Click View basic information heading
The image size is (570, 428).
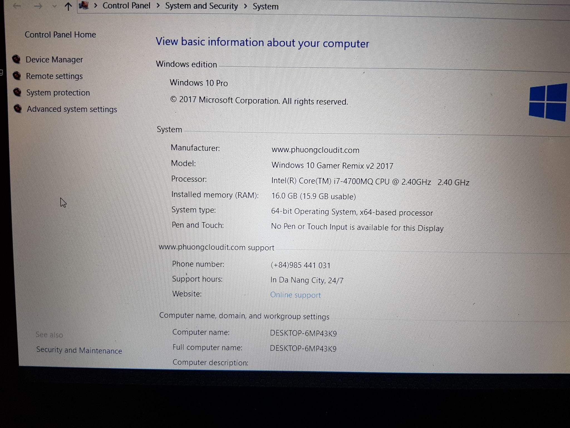(262, 43)
